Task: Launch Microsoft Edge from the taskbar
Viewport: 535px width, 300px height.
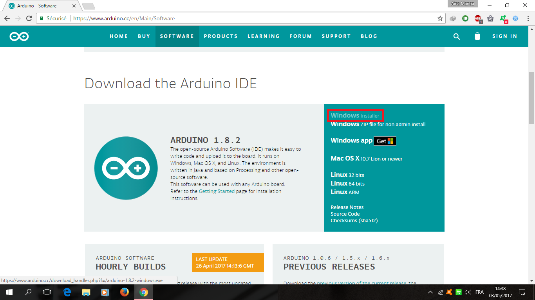Action: tap(67, 292)
